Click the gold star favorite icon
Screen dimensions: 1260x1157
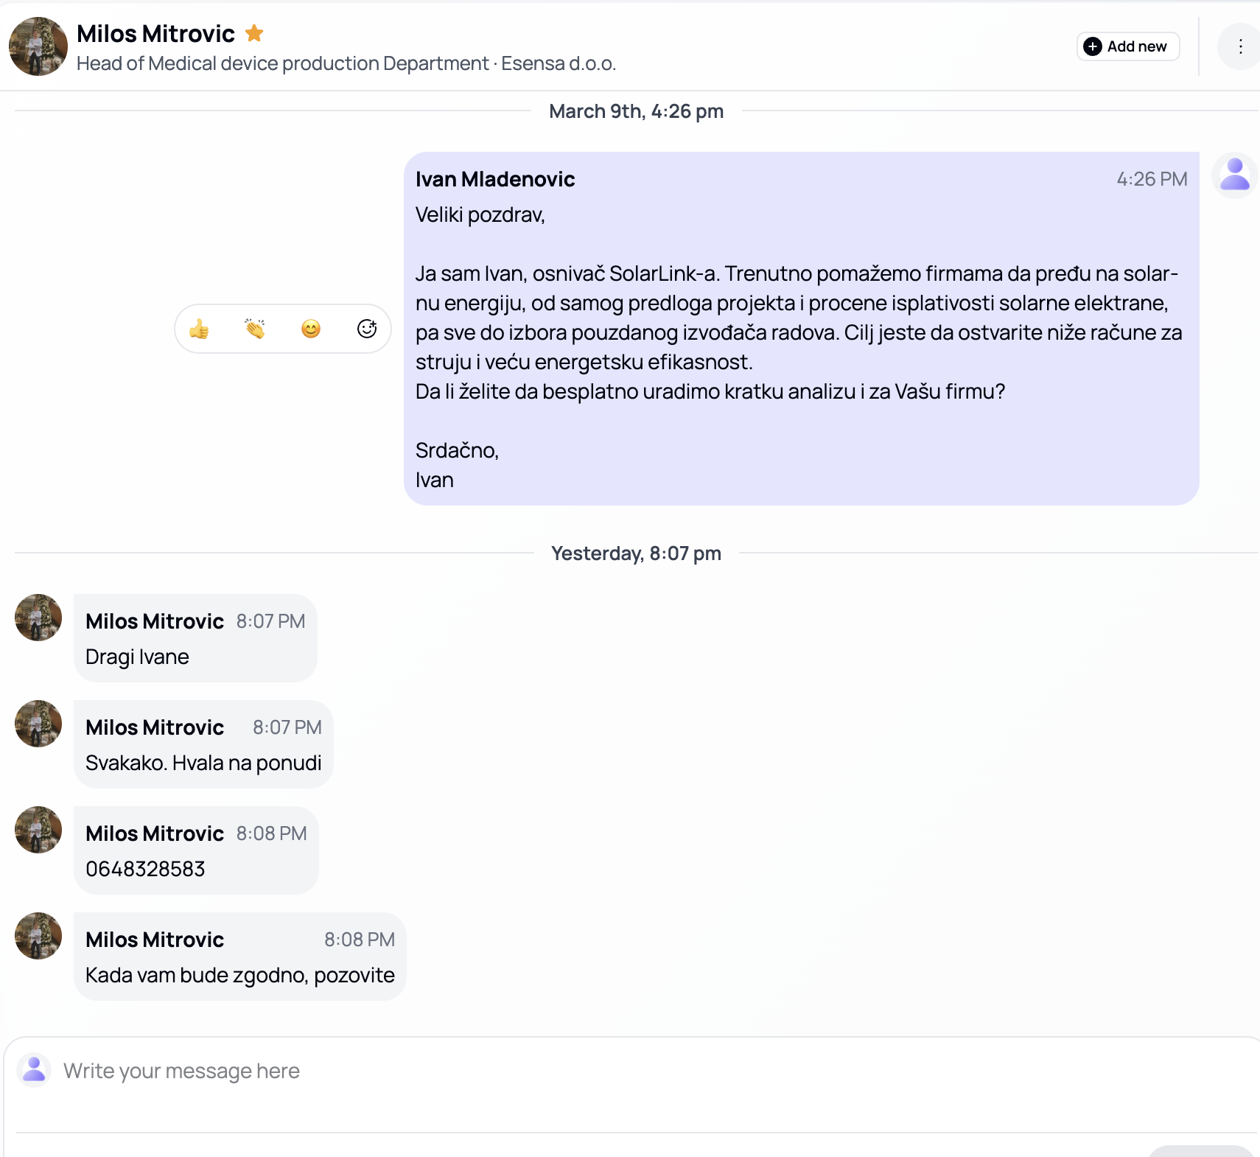[x=254, y=33]
